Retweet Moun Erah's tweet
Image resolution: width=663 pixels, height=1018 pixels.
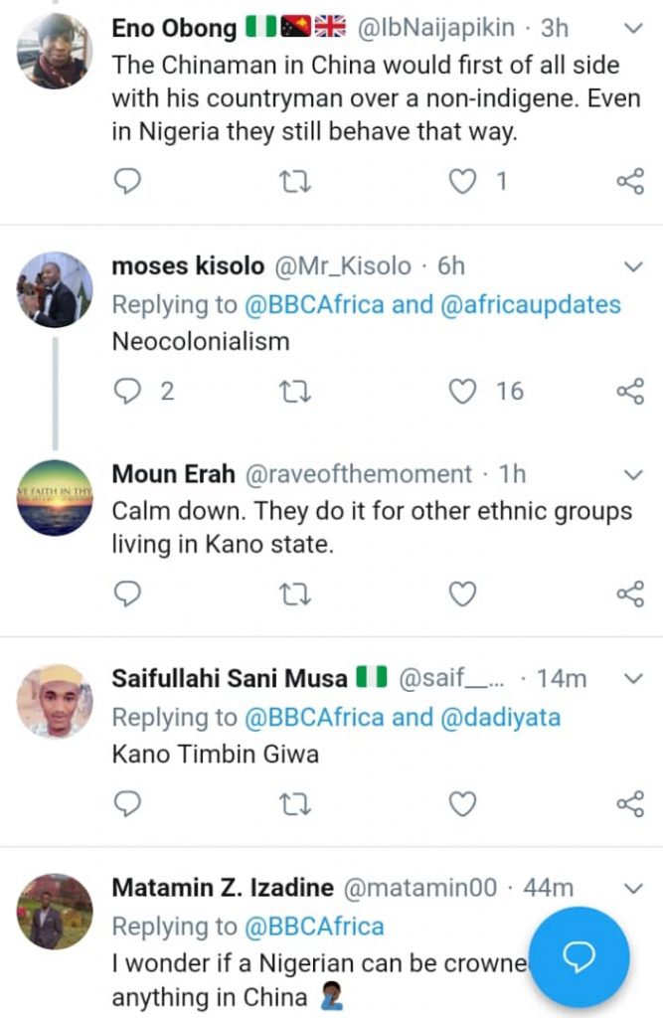[x=295, y=594]
